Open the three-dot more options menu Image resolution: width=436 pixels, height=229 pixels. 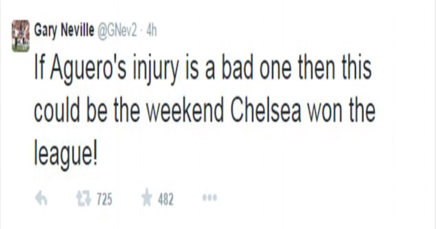[x=209, y=199]
